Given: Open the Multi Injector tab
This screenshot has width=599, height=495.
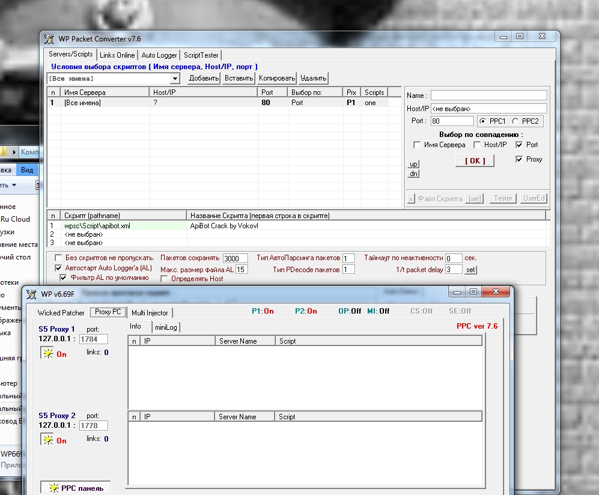Looking at the screenshot, I should 150,312.
